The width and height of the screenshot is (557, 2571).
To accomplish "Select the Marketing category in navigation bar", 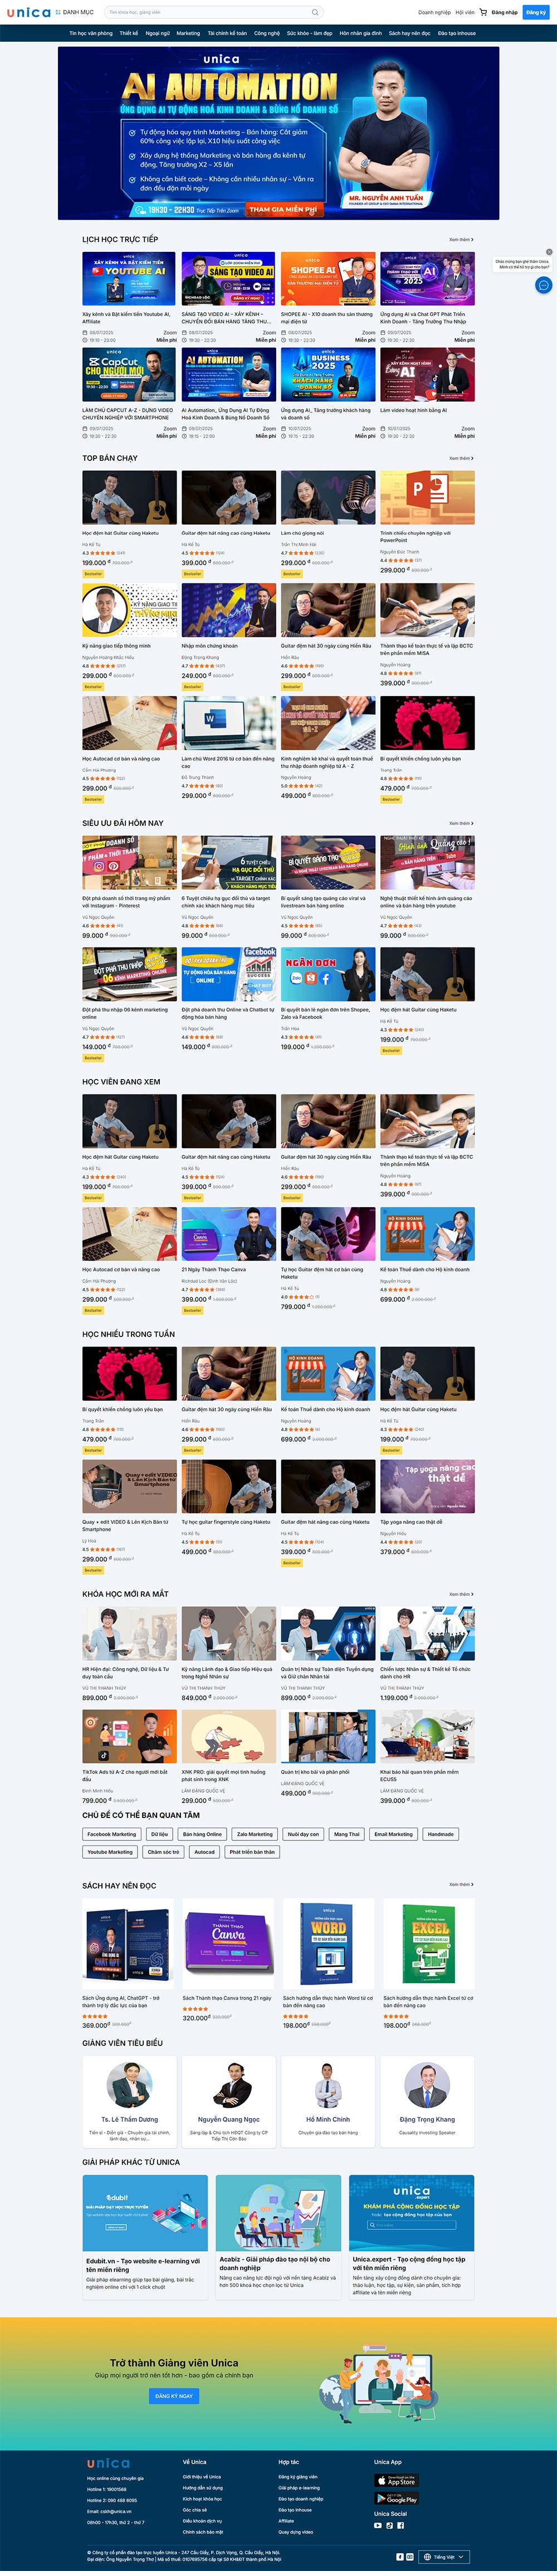I will (x=189, y=33).
